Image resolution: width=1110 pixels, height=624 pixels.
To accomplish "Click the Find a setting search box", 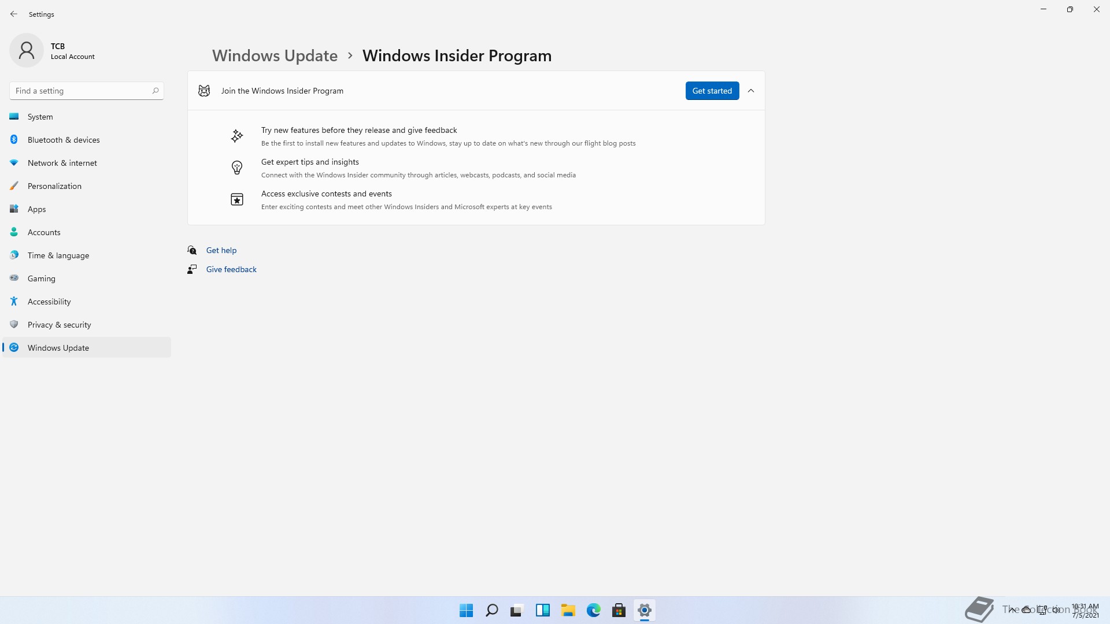I will pyautogui.click(x=87, y=91).
